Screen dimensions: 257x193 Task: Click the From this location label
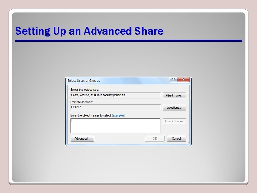(x=82, y=102)
